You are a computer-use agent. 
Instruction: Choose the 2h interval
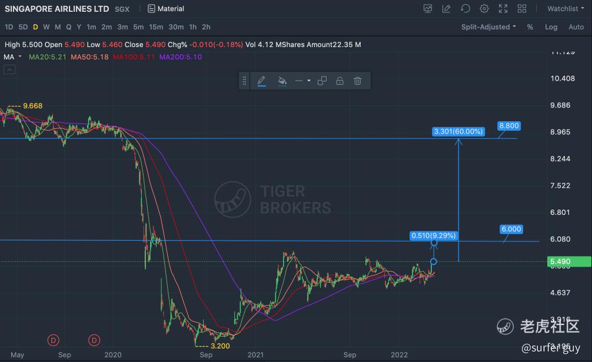tap(206, 27)
